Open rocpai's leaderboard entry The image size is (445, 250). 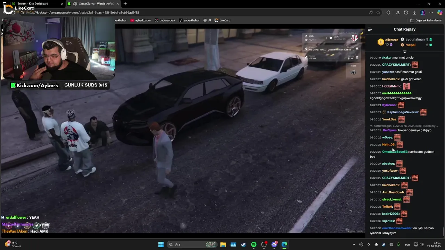(x=416, y=45)
